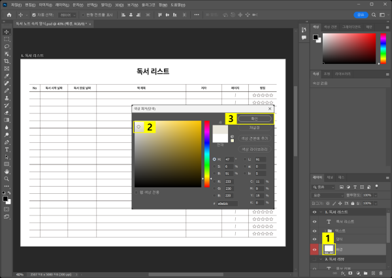Select the Frame tool
This screenshot has height=278, width=392.
coord(7,69)
